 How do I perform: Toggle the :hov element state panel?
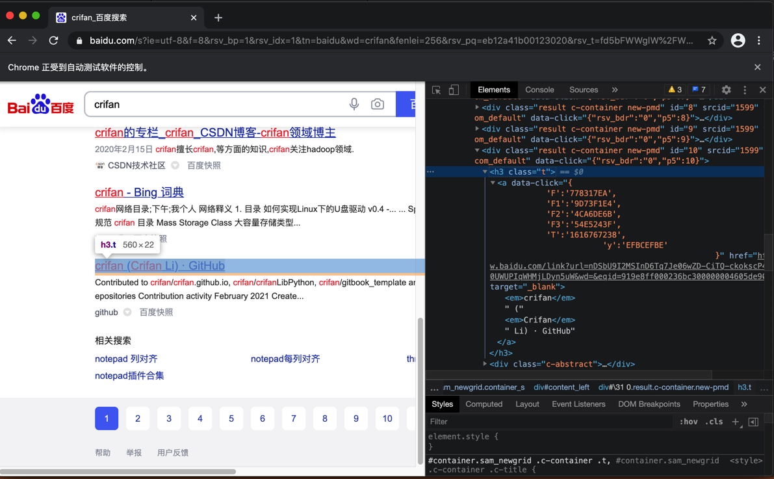click(x=689, y=422)
